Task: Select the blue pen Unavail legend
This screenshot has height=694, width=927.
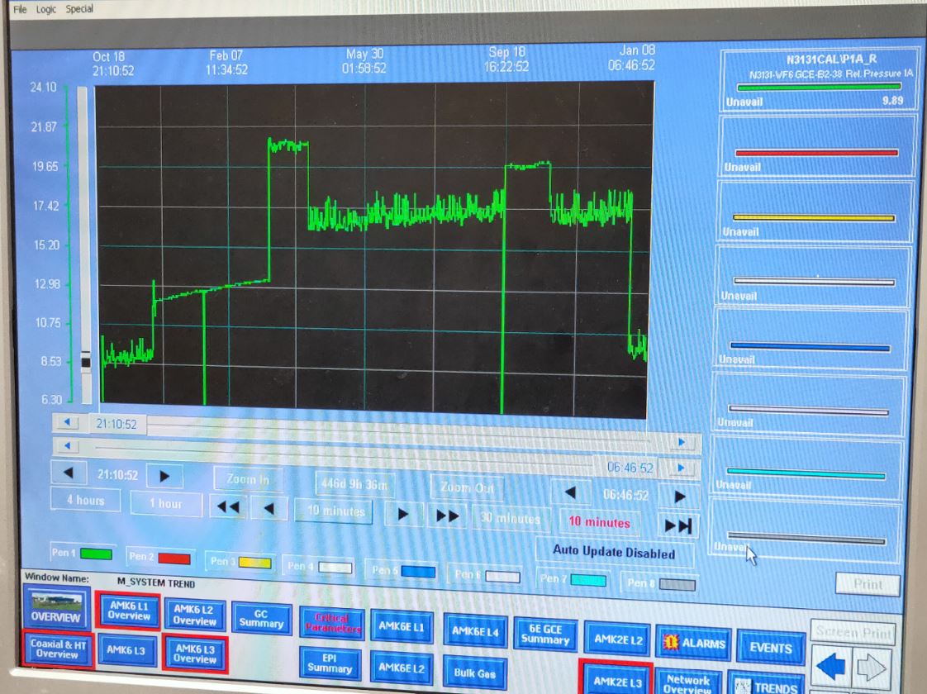Action: pyautogui.click(x=810, y=340)
